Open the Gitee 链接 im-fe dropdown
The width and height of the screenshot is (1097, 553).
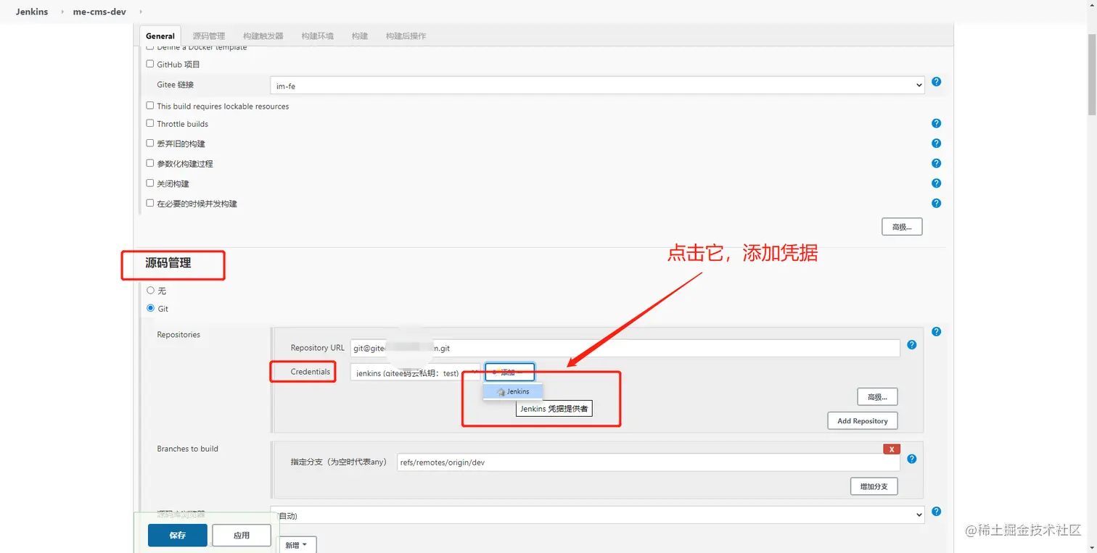point(597,86)
